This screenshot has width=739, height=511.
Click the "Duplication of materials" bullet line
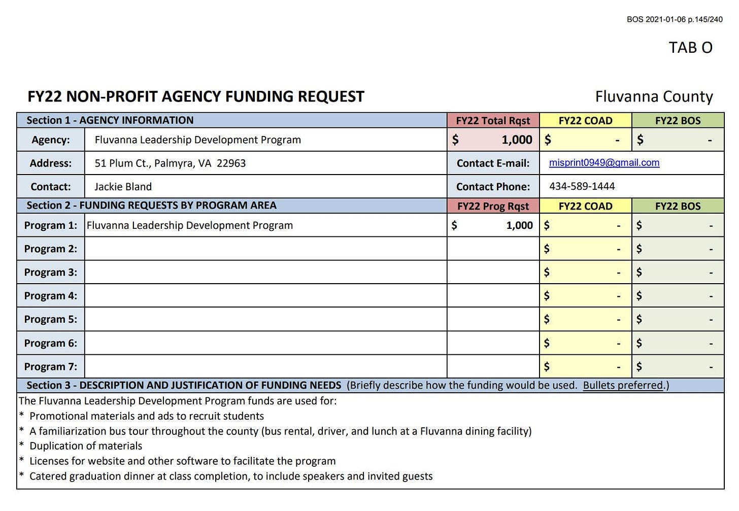click(x=86, y=446)
